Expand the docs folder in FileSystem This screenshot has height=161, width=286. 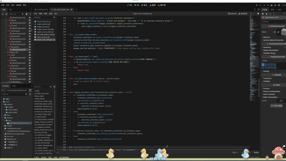click(x=3, y=115)
